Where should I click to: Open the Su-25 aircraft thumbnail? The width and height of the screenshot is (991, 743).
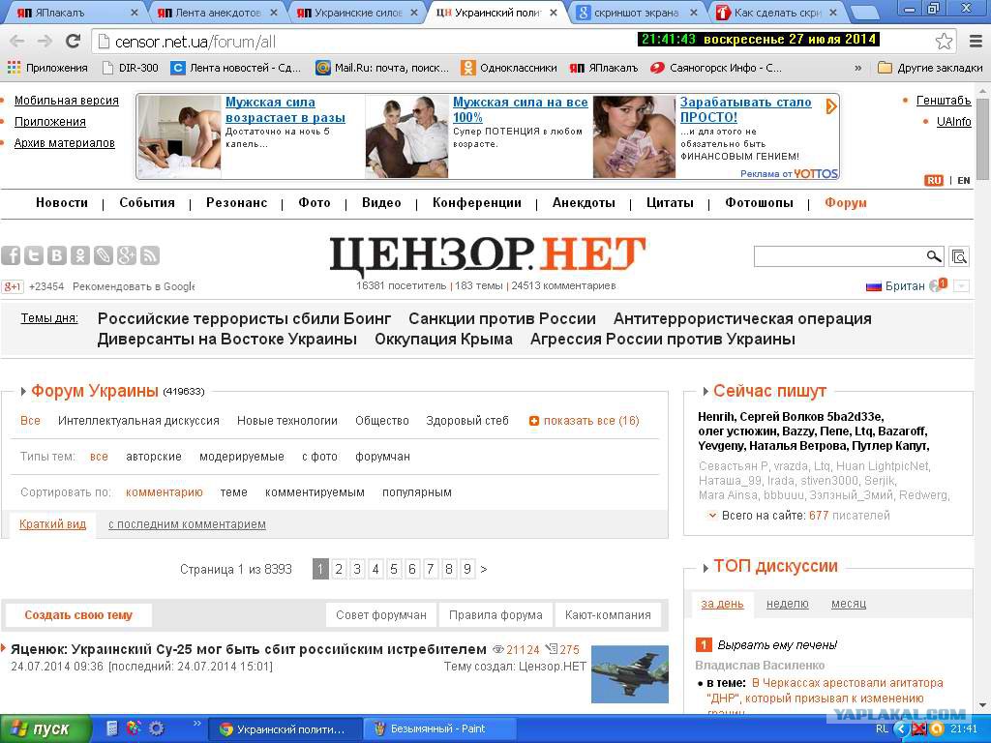(629, 673)
